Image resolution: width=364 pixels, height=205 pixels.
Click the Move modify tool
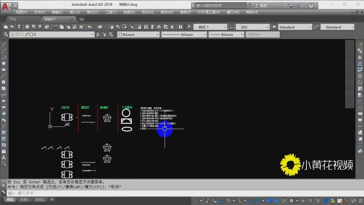(x=360, y=76)
